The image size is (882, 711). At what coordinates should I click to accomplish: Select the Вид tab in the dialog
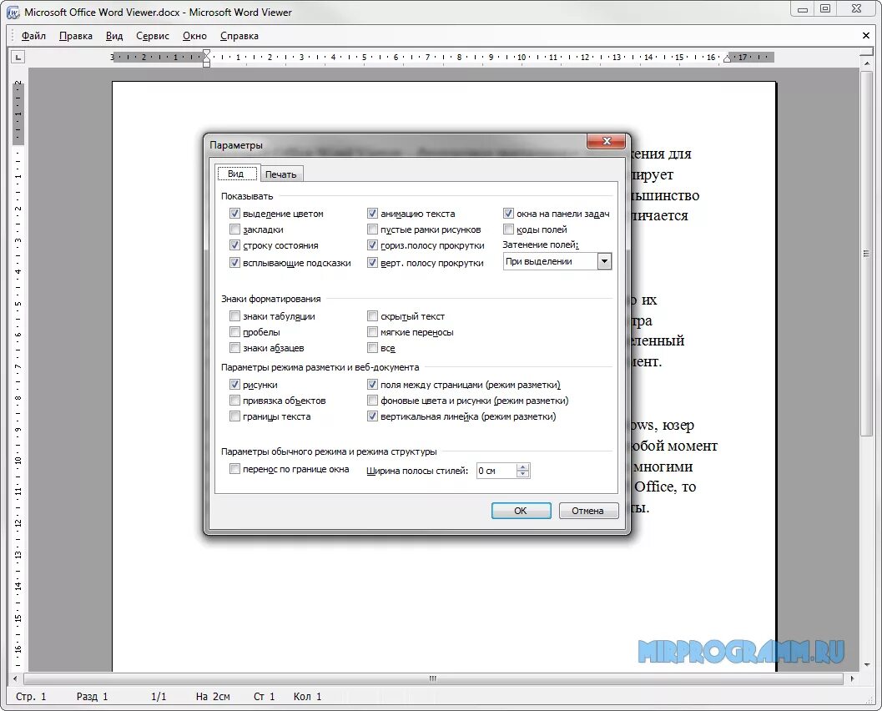pyautogui.click(x=235, y=174)
